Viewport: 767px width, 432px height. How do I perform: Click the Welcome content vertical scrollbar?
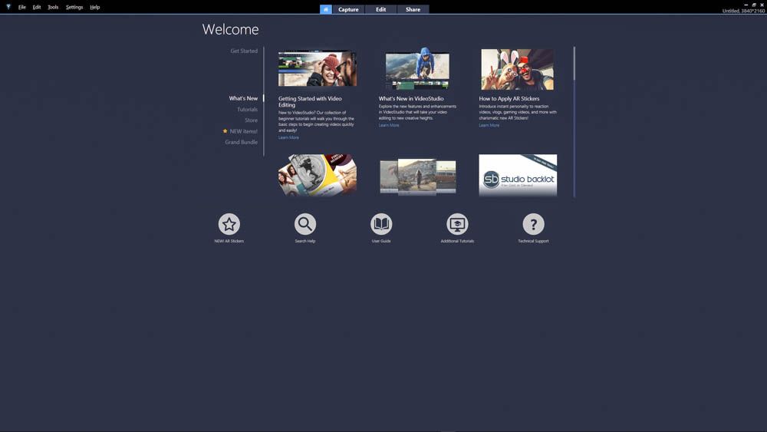click(x=574, y=122)
